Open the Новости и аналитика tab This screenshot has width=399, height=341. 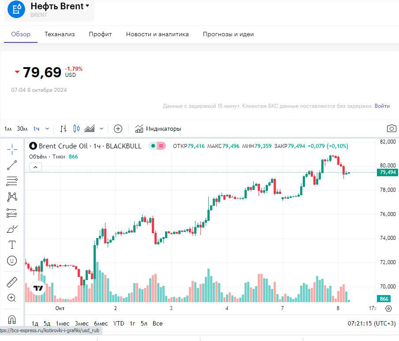(157, 34)
